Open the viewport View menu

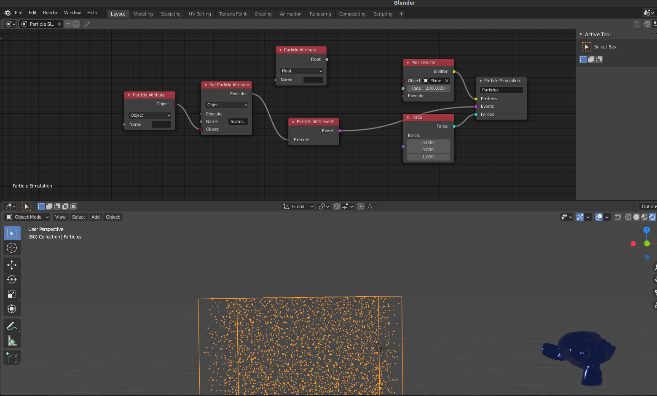60,217
